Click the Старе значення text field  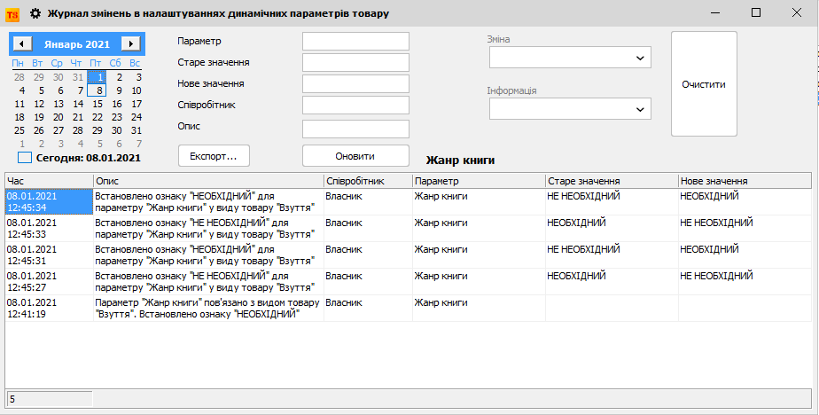[x=355, y=63]
